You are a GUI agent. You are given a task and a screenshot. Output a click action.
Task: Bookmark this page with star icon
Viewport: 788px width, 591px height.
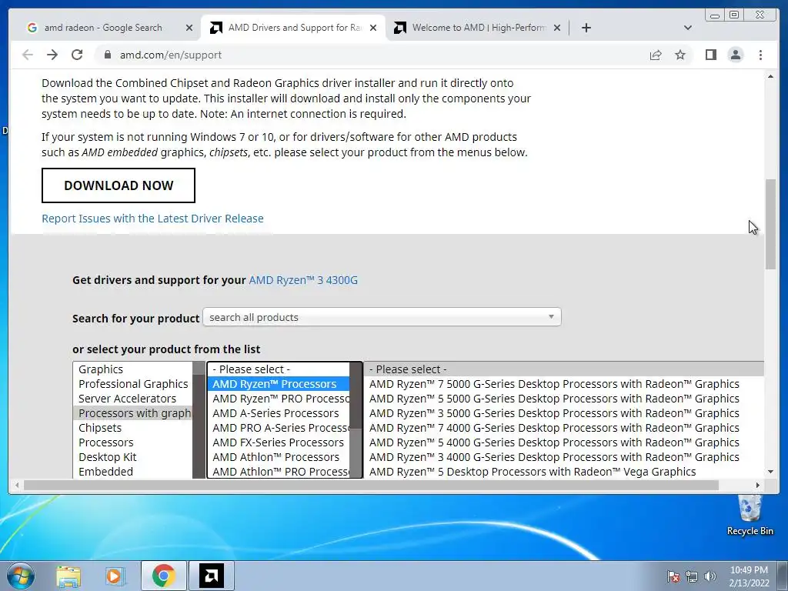tap(680, 55)
